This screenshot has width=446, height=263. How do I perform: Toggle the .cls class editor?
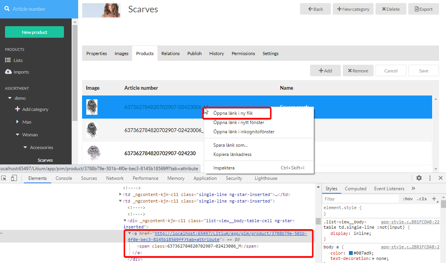tap(422, 199)
